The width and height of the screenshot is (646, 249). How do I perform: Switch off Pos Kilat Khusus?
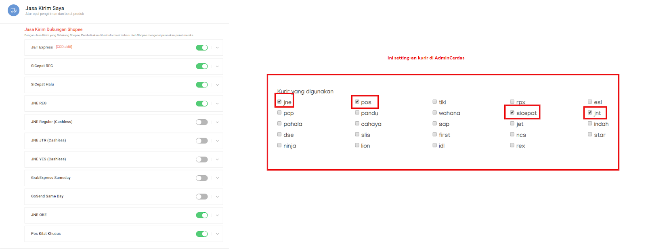[x=202, y=234]
